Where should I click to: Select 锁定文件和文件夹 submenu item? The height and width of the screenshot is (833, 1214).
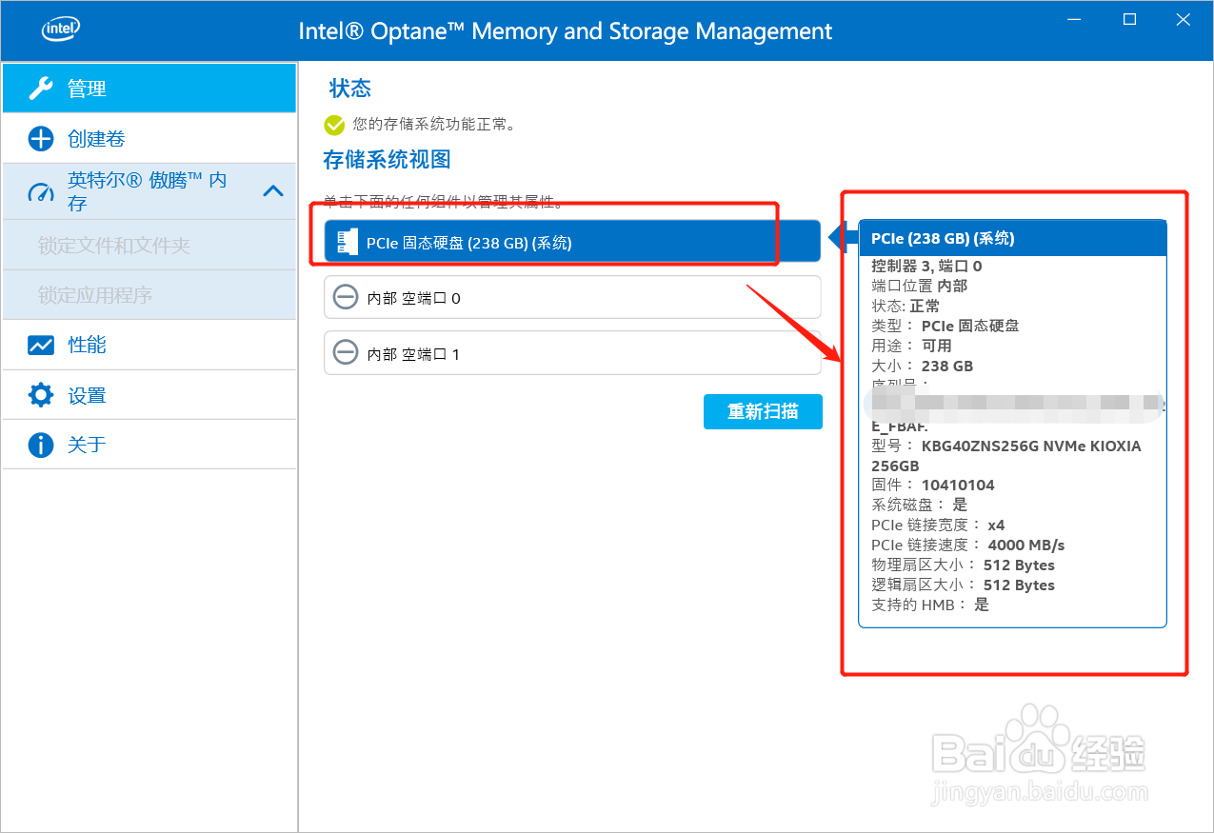click(x=149, y=246)
